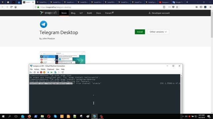This screenshot has width=213, height=119.
Task: Go to the Blog page in Snapcraft navigation
Action: click(73, 13)
